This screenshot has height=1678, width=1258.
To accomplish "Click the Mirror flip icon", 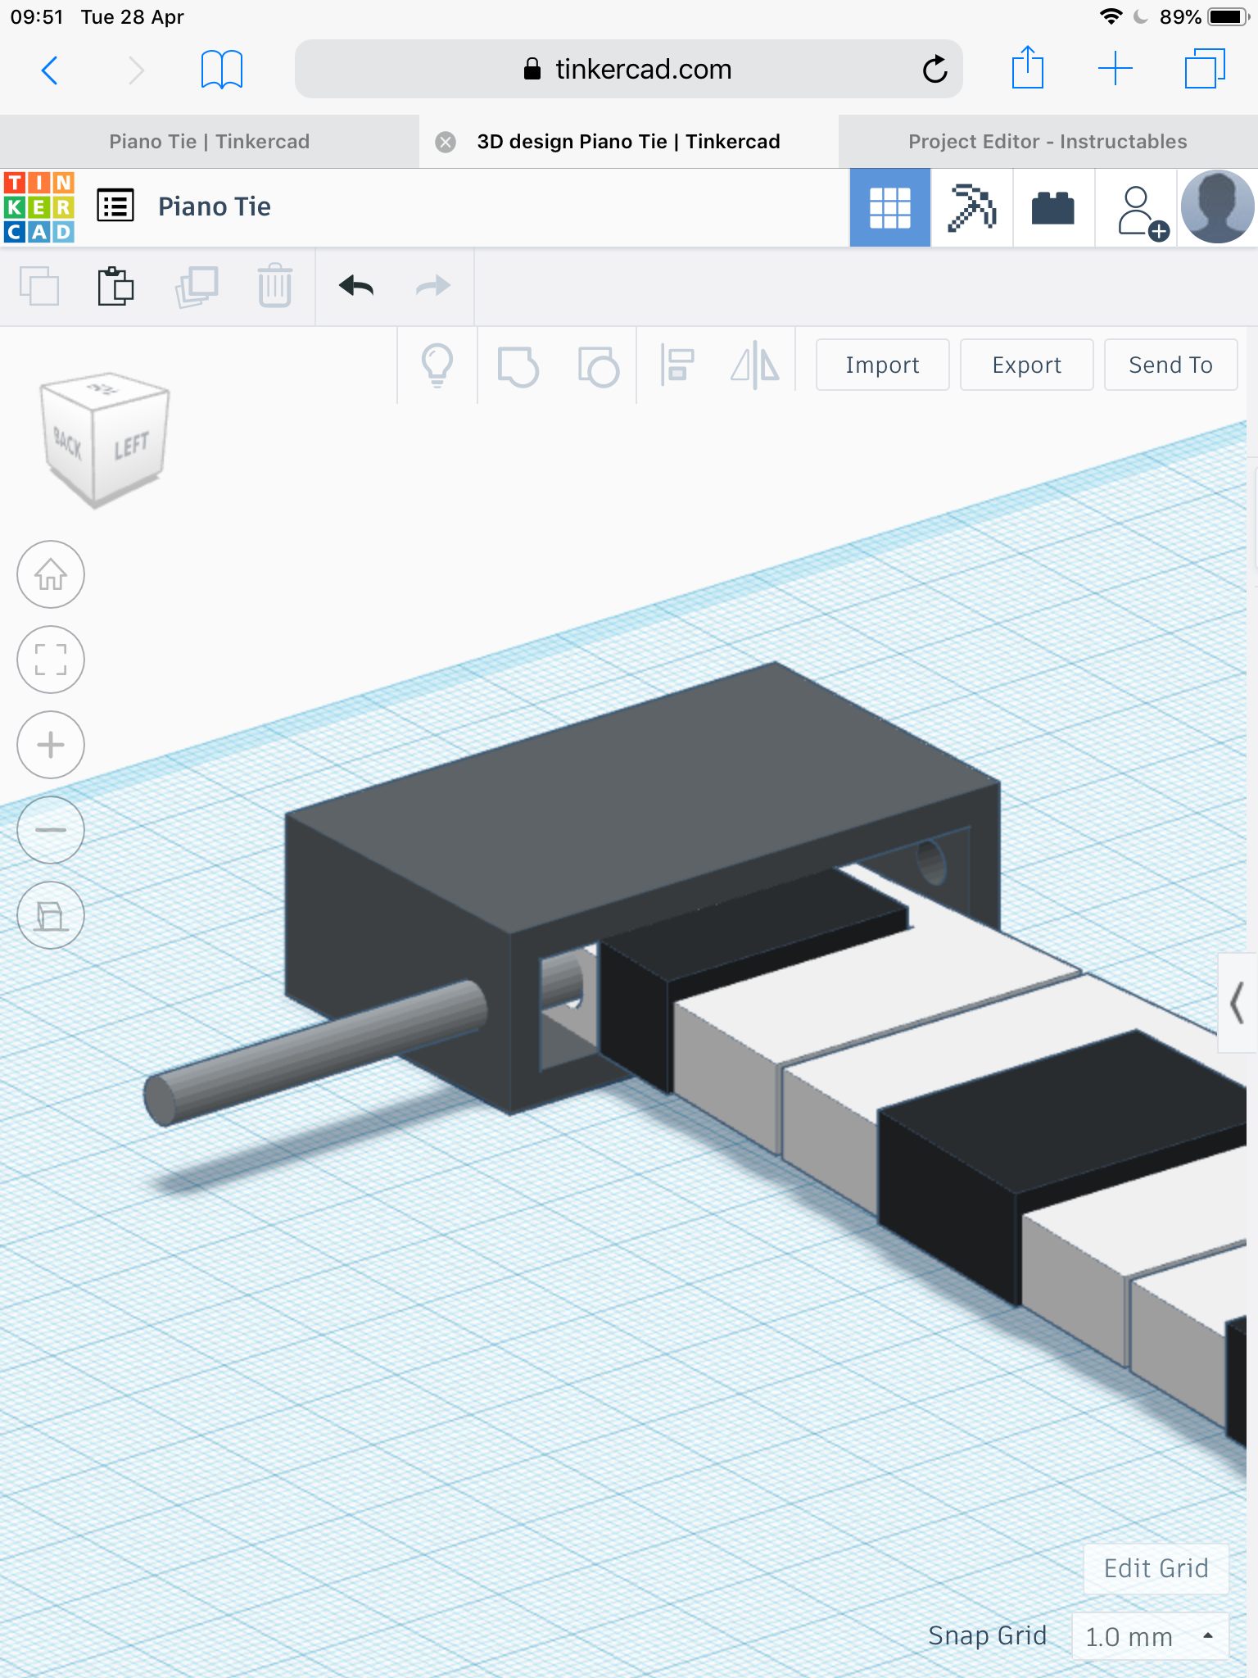I will pos(755,365).
